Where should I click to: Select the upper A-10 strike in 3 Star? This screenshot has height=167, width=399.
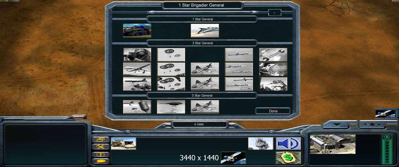(x=205, y=69)
